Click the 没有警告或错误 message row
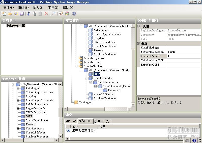This screenshot has width=202, height=143. pyautogui.click(x=84, y=130)
